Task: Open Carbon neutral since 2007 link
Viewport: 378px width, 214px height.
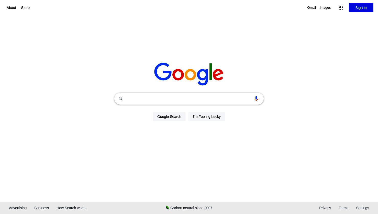Action: click(191, 208)
